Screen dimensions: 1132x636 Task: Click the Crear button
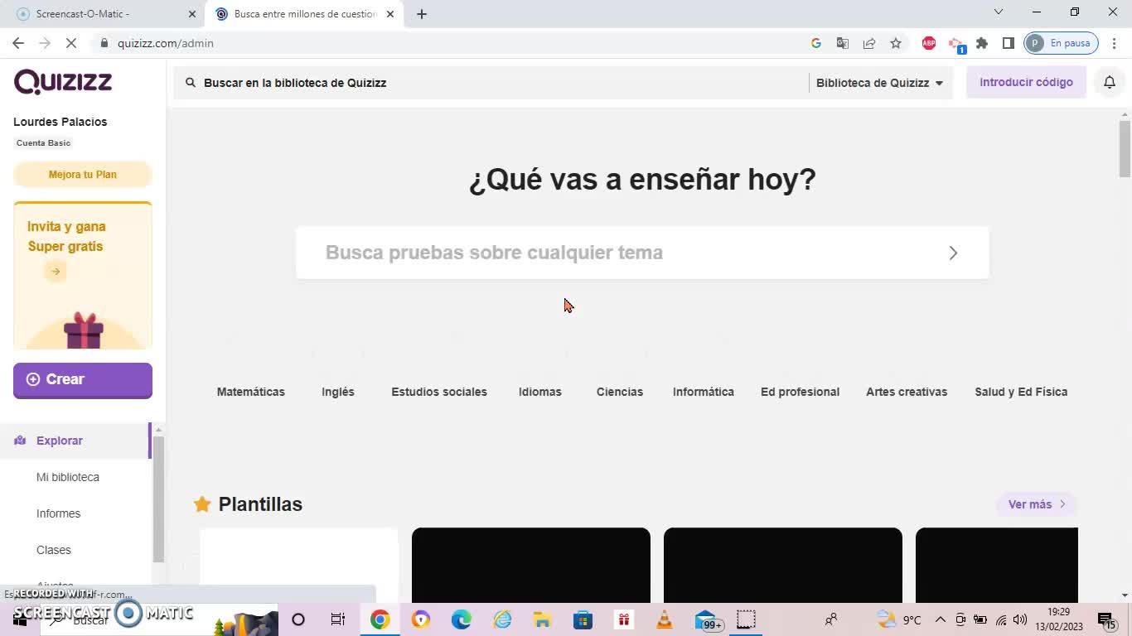click(x=83, y=380)
